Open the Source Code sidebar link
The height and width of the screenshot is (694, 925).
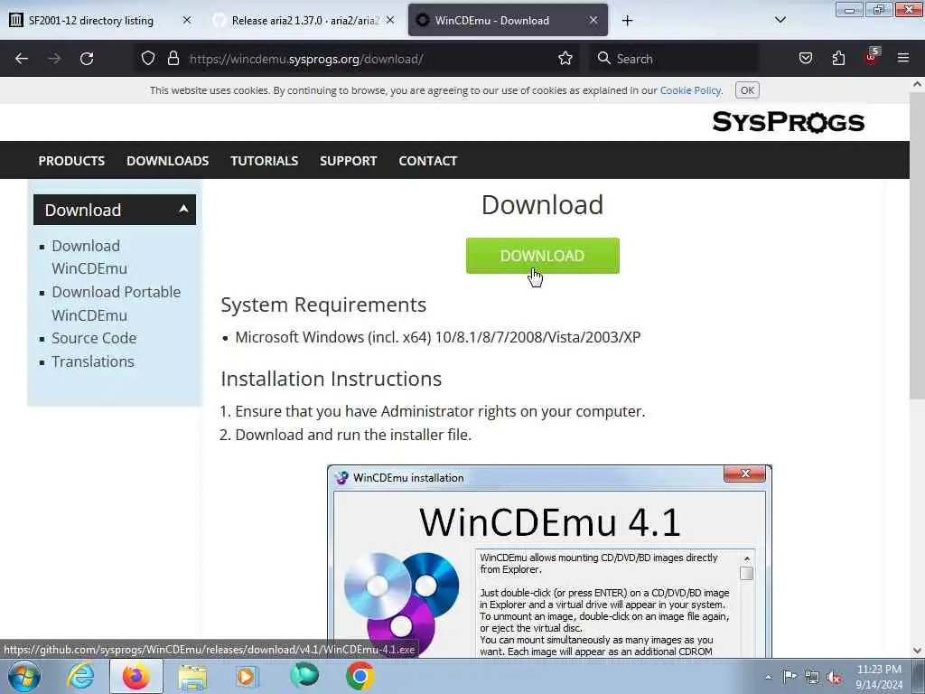click(94, 338)
